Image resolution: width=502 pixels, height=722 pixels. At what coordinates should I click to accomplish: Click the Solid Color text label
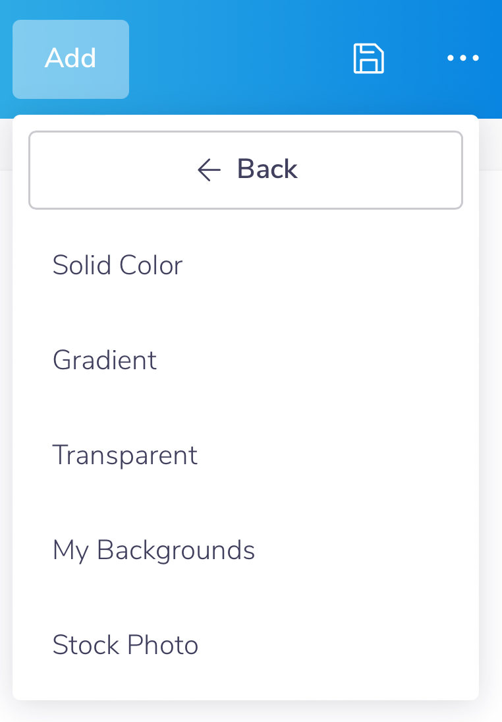tap(118, 265)
